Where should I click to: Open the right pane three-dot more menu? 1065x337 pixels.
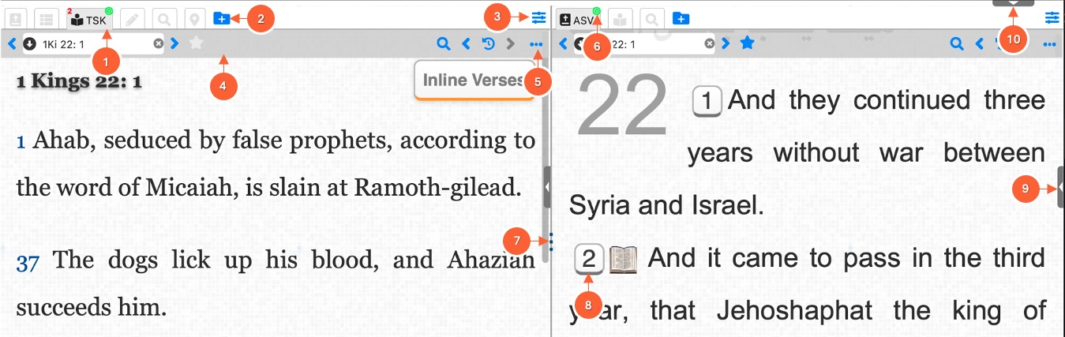coord(1049,44)
